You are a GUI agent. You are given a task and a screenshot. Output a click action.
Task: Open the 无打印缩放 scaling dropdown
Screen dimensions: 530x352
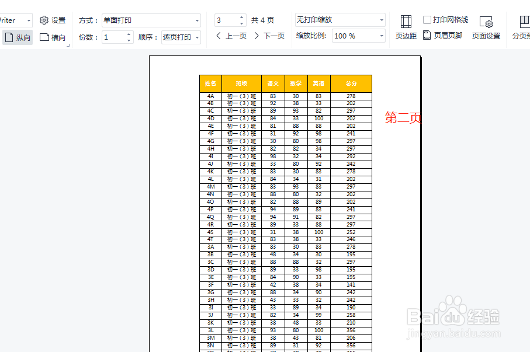(x=340, y=20)
